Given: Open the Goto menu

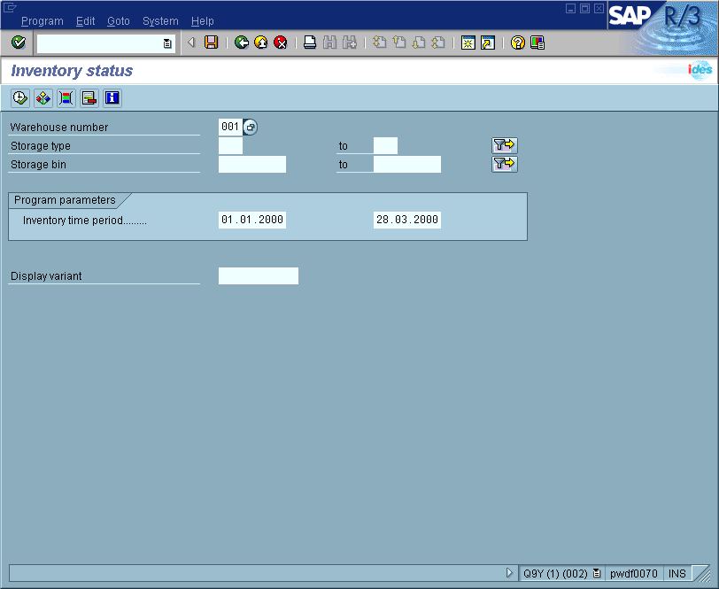Looking at the screenshot, I should 118,21.
